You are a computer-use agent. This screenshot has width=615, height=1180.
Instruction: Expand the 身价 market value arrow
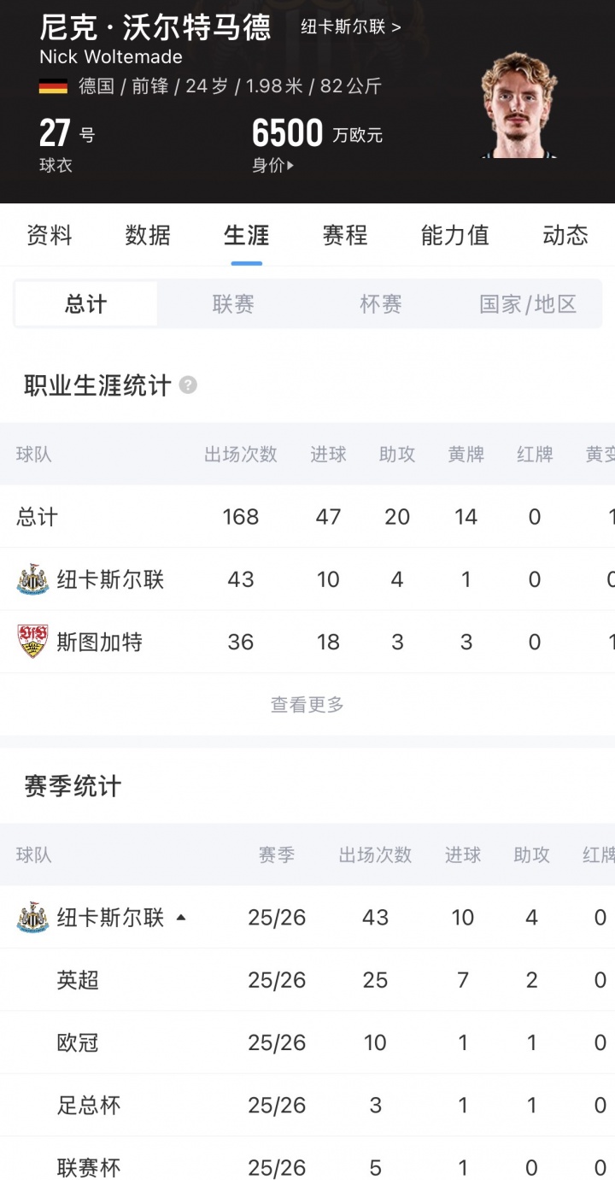coord(290,166)
